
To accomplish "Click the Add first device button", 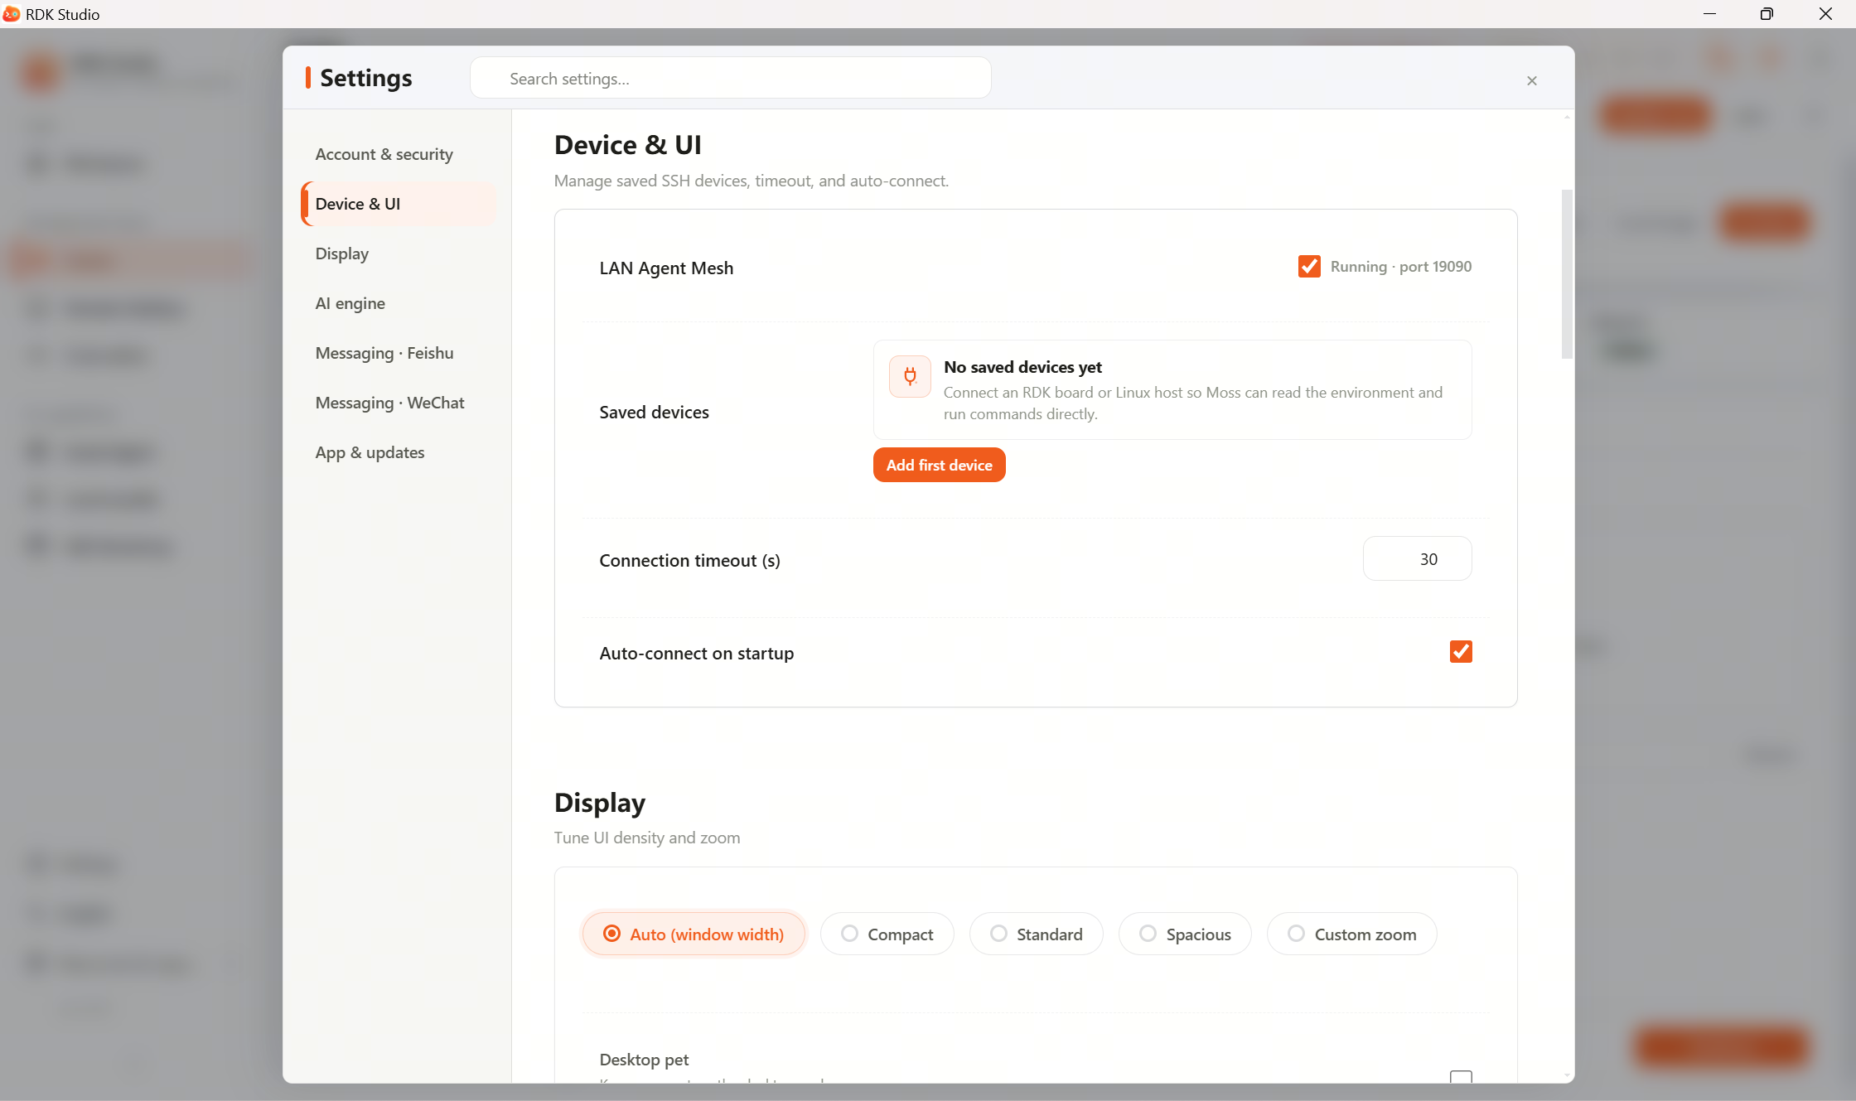I will (x=939, y=465).
